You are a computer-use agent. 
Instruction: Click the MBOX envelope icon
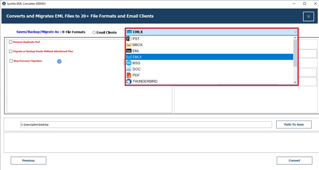click(x=129, y=44)
